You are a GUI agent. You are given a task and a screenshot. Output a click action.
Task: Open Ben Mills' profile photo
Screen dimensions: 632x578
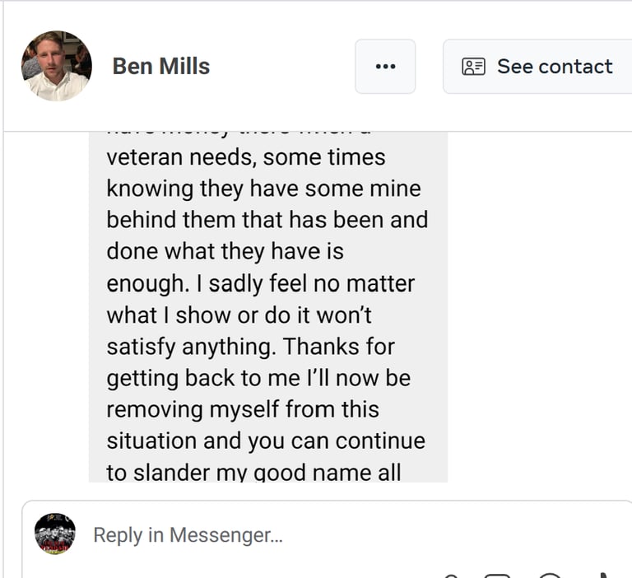click(56, 66)
